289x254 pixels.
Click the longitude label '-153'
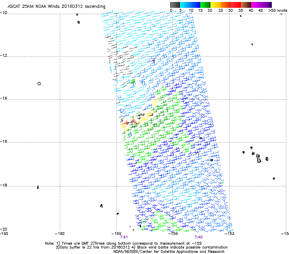tap(230, 234)
